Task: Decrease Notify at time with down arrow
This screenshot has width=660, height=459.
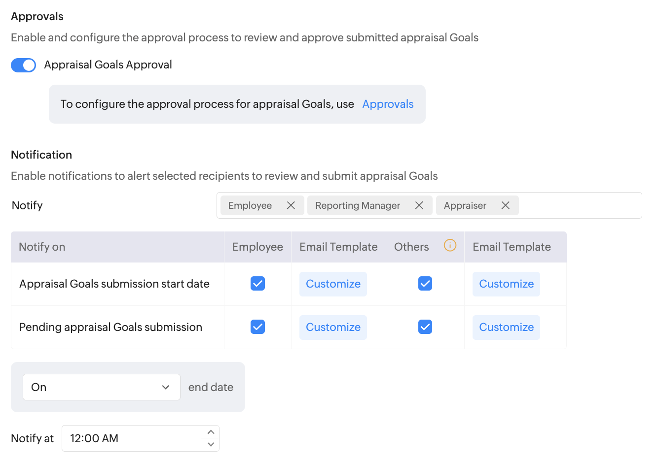Action: [x=211, y=445]
